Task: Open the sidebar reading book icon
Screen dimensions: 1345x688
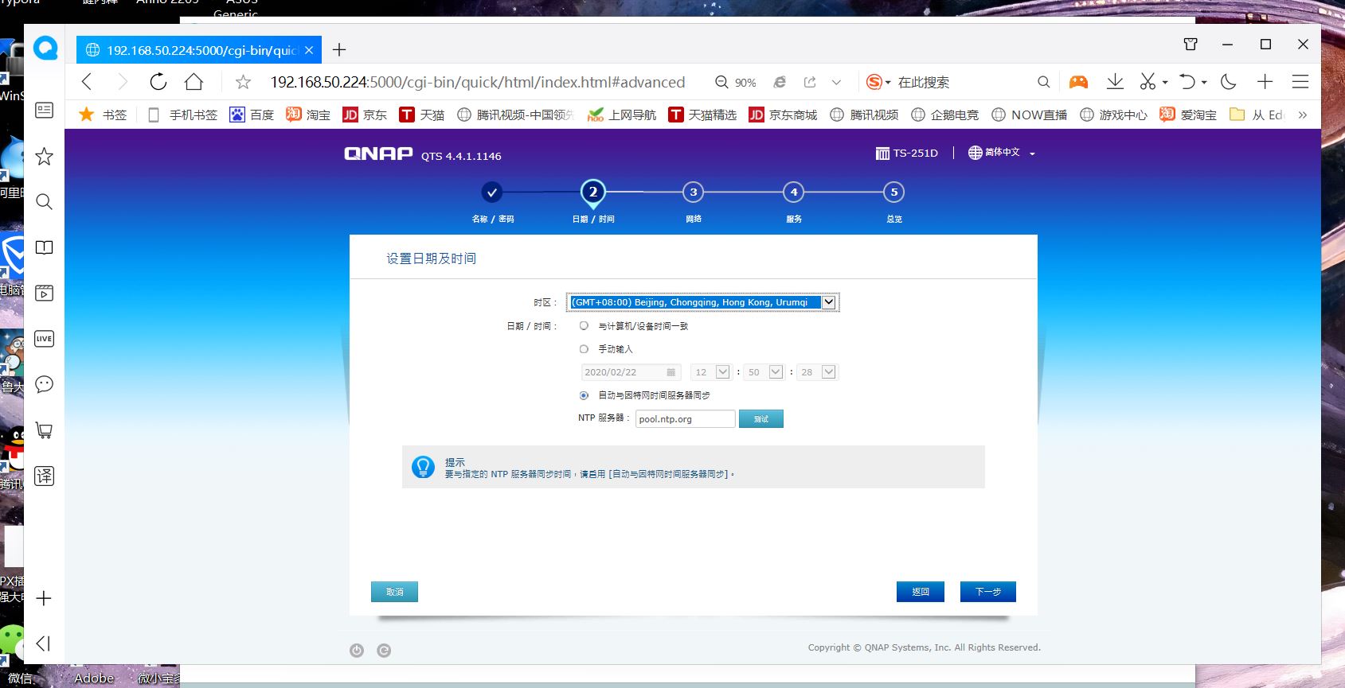Action: point(45,247)
